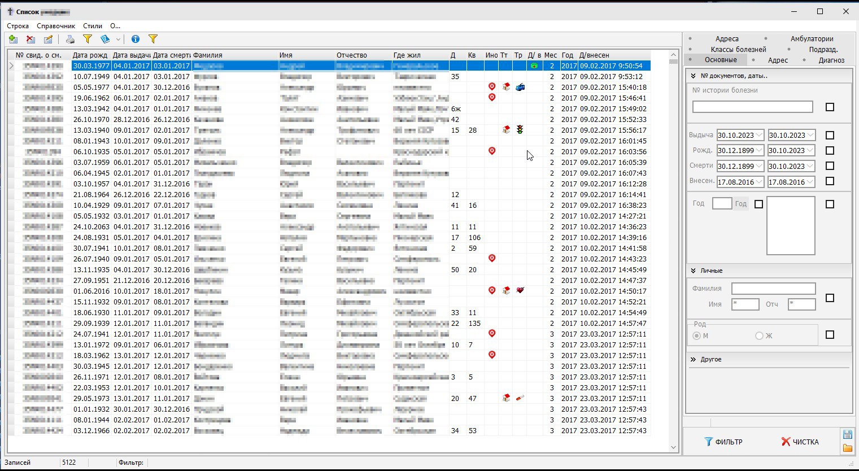
Task: Collapse the № документов, даты section
Action: pos(693,76)
